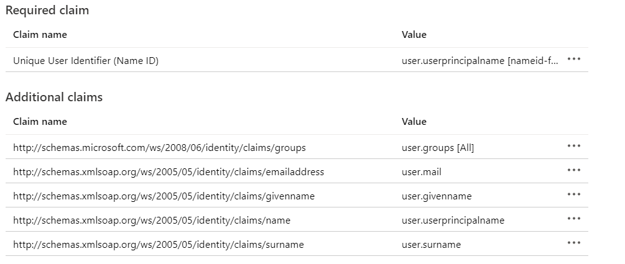
Task: Select the user.givenname value cell
Action: tap(437, 196)
